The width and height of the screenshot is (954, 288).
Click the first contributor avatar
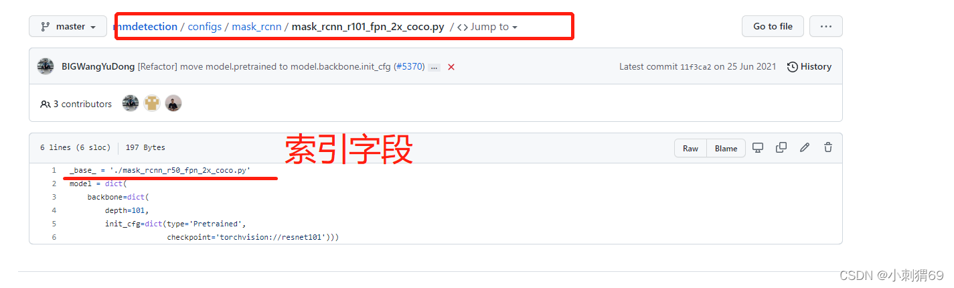pyautogui.click(x=131, y=103)
